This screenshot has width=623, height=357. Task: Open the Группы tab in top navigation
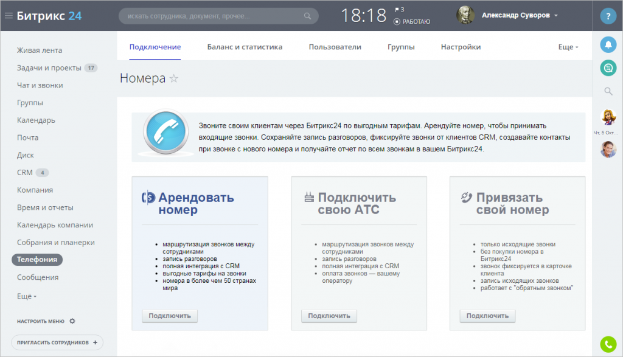(x=401, y=47)
